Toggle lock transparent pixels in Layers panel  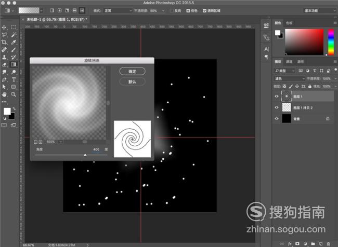284,86
